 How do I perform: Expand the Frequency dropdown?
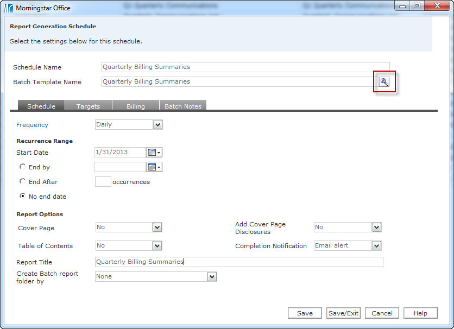(157, 125)
